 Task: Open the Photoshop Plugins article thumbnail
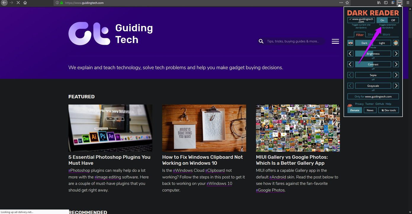point(110,128)
